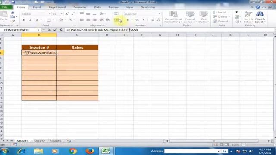Center text horizontally in the cell
The height and width of the screenshot is (155, 276).
[x=88, y=20]
